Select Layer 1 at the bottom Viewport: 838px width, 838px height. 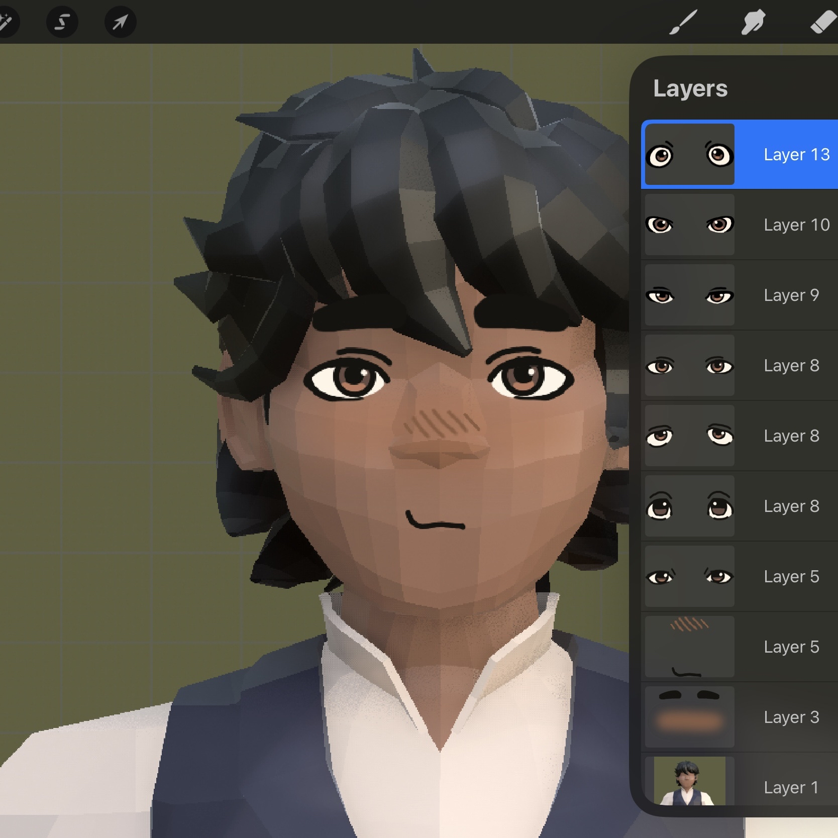pos(740,781)
